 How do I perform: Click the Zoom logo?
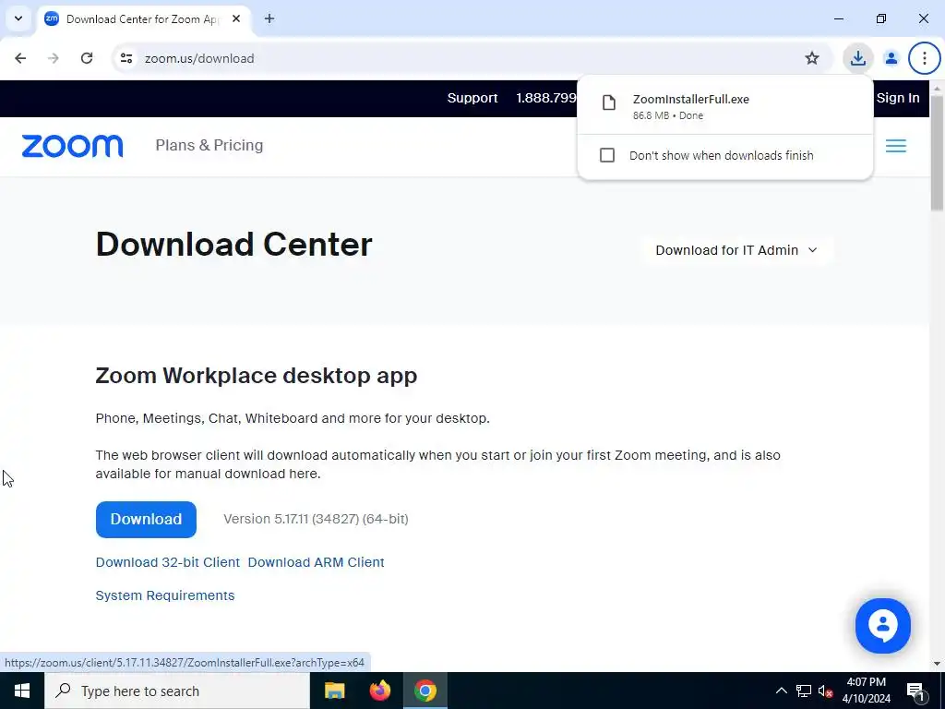tap(72, 146)
